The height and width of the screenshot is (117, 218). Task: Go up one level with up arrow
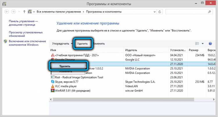coord(24,12)
